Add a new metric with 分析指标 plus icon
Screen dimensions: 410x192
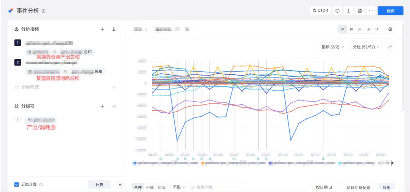coord(102,29)
